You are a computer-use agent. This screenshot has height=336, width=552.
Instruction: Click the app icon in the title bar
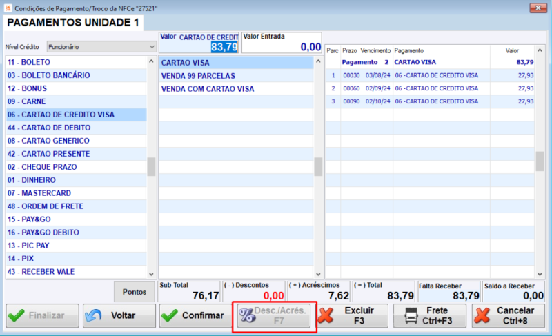coord(8,8)
